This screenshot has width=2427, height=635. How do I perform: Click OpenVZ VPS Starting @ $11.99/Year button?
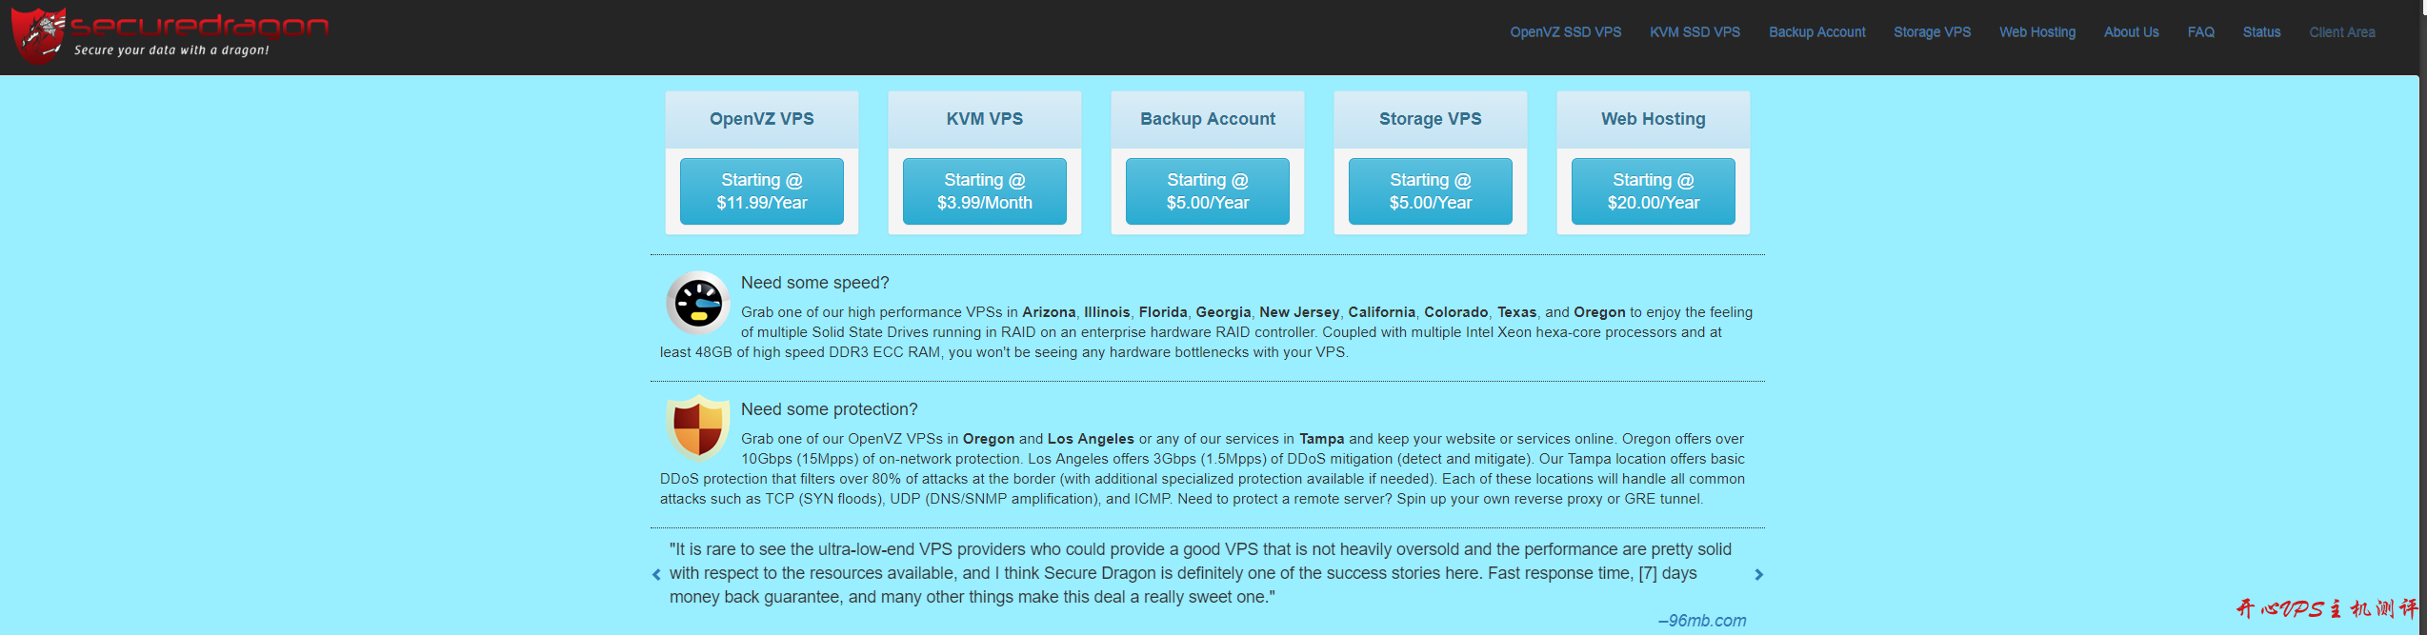click(x=761, y=191)
